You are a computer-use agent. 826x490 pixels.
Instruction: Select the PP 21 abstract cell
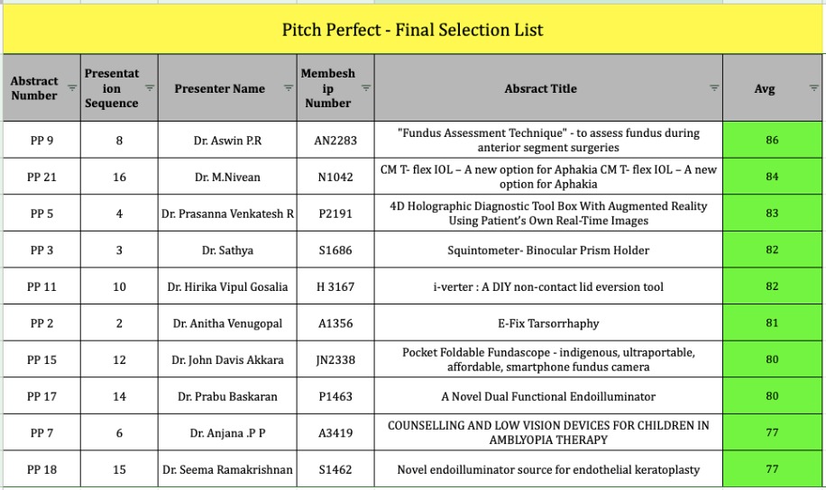click(x=42, y=177)
